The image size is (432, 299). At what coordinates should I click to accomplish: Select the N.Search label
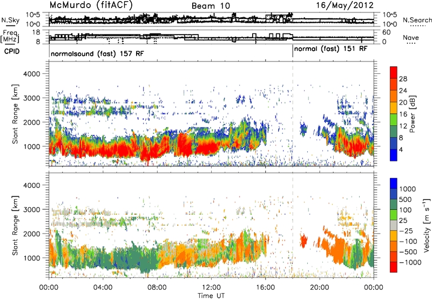click(417, 20)
